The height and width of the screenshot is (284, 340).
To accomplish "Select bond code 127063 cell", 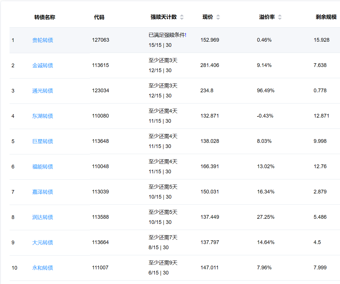I will tap(101, 40).
